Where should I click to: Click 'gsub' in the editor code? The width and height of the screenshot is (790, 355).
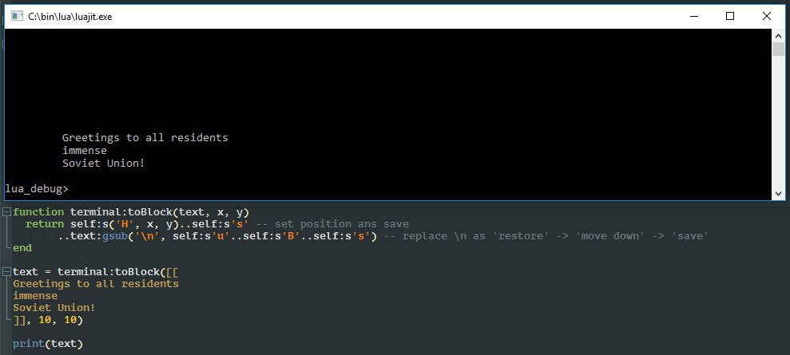(115, 236)
